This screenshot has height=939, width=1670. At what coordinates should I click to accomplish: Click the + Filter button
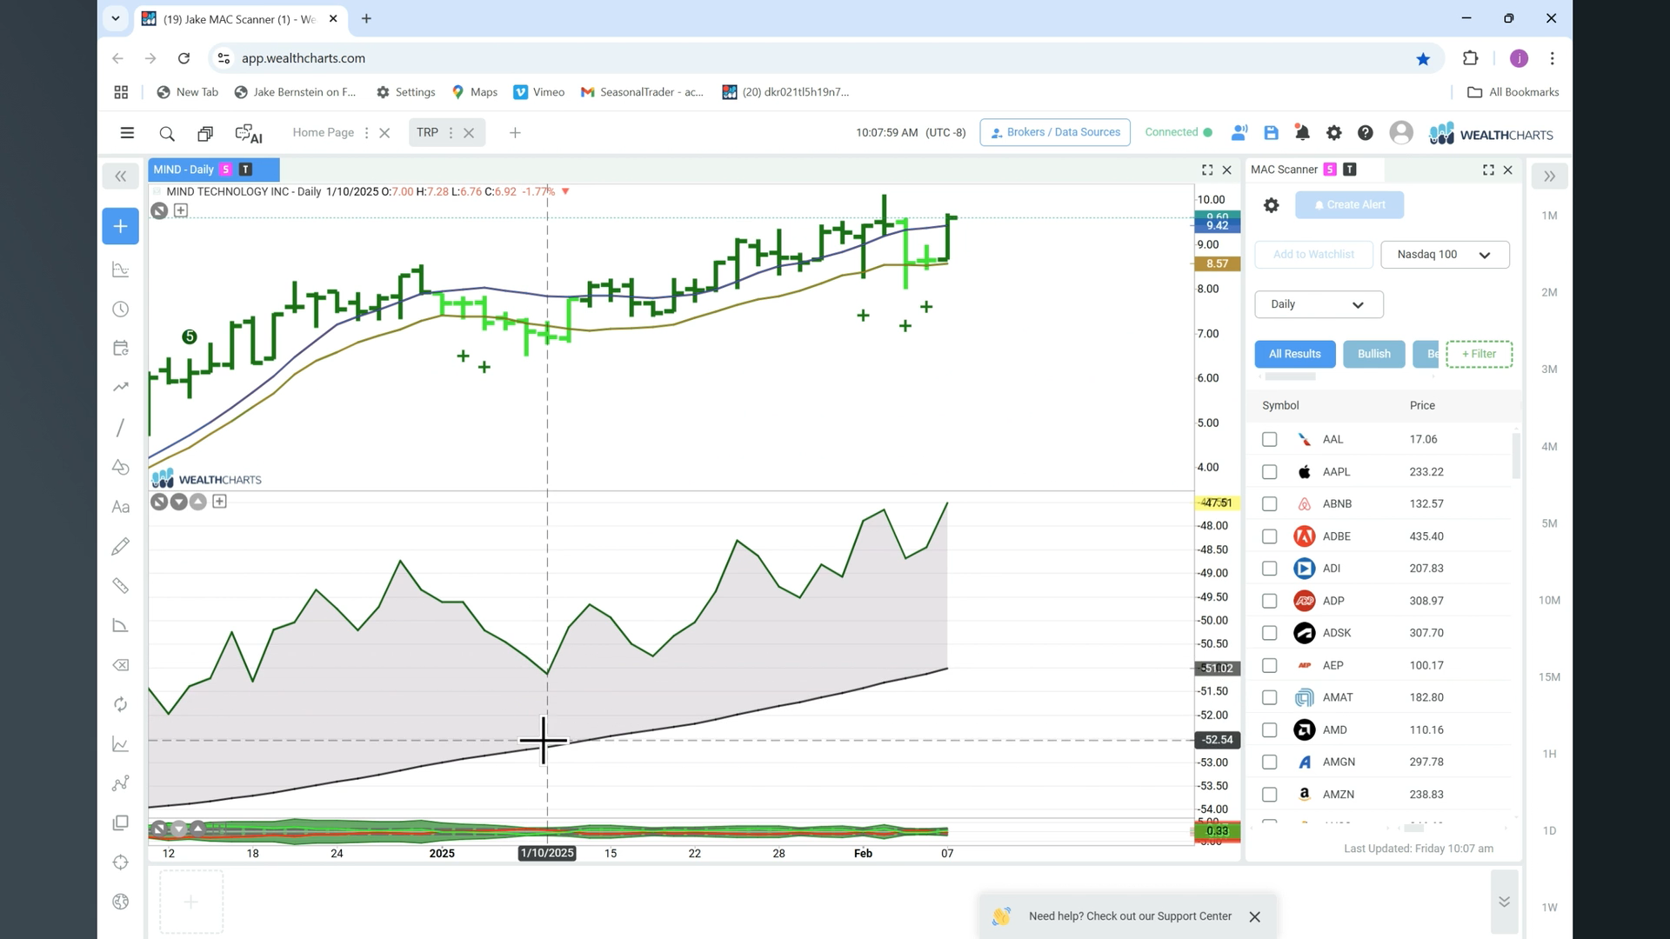(1479, 354)
